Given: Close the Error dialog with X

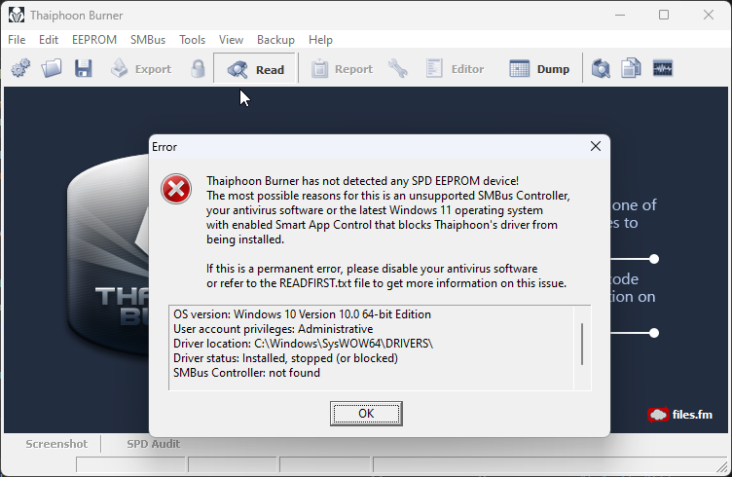Looking at the screenshot, I should point(596,147).
